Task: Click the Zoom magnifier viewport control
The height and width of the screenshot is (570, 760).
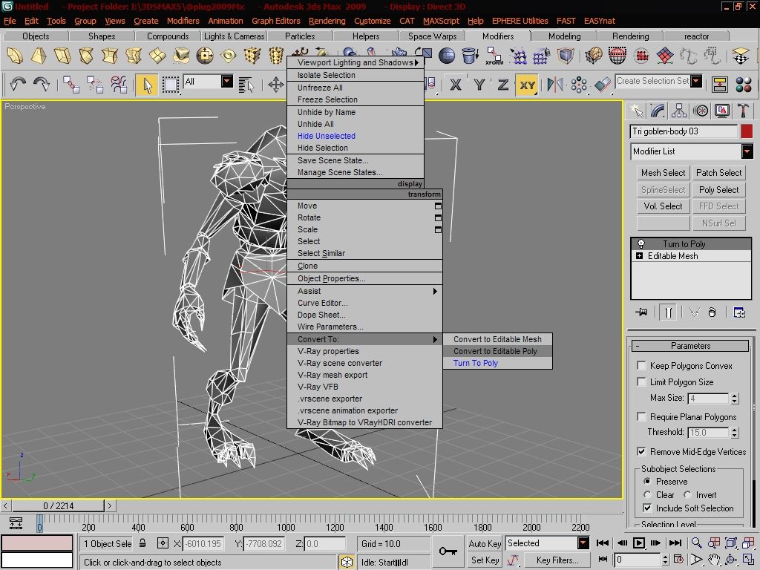Action: point(696,543)
